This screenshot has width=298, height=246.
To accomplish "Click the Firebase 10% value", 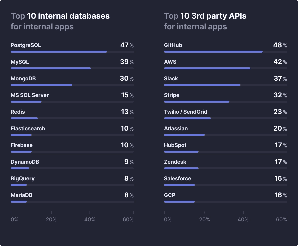I will (x=127, y=145).
